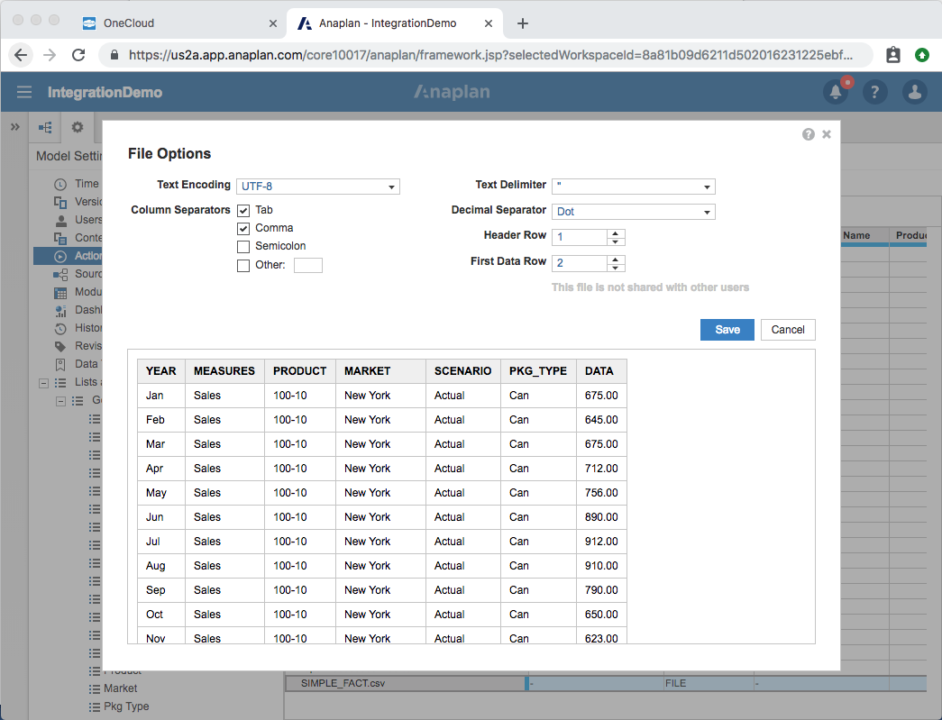The width and height of the screenshot is (942, 720).
Task: Click the PKG_TYPE column header
Action: 537,371
